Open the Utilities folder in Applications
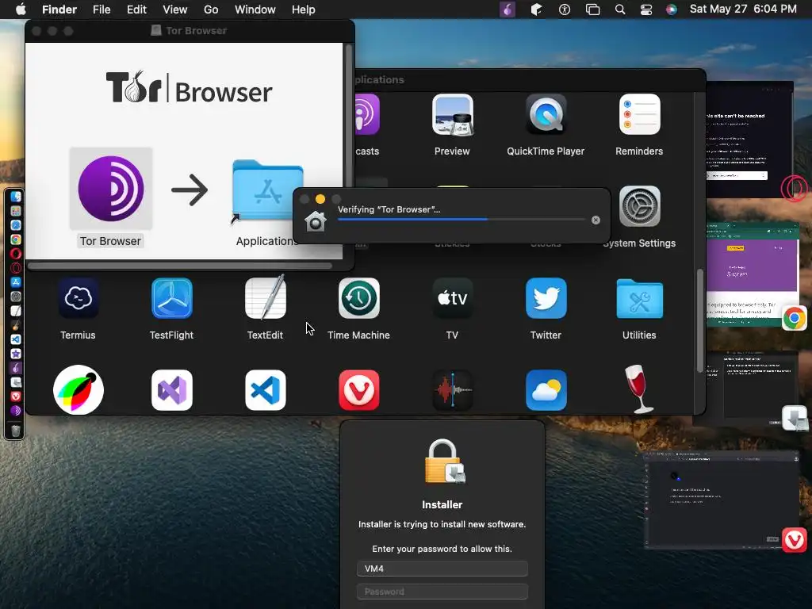The height and width of the screenshot is (609, 812). pos(640,298)
